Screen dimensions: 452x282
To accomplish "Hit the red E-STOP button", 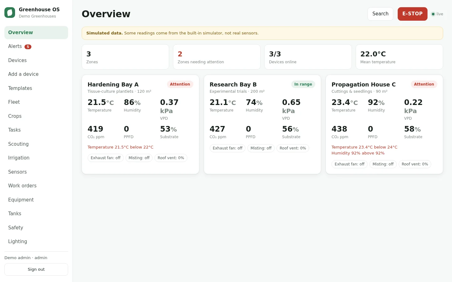I will [x=412, y=14].
